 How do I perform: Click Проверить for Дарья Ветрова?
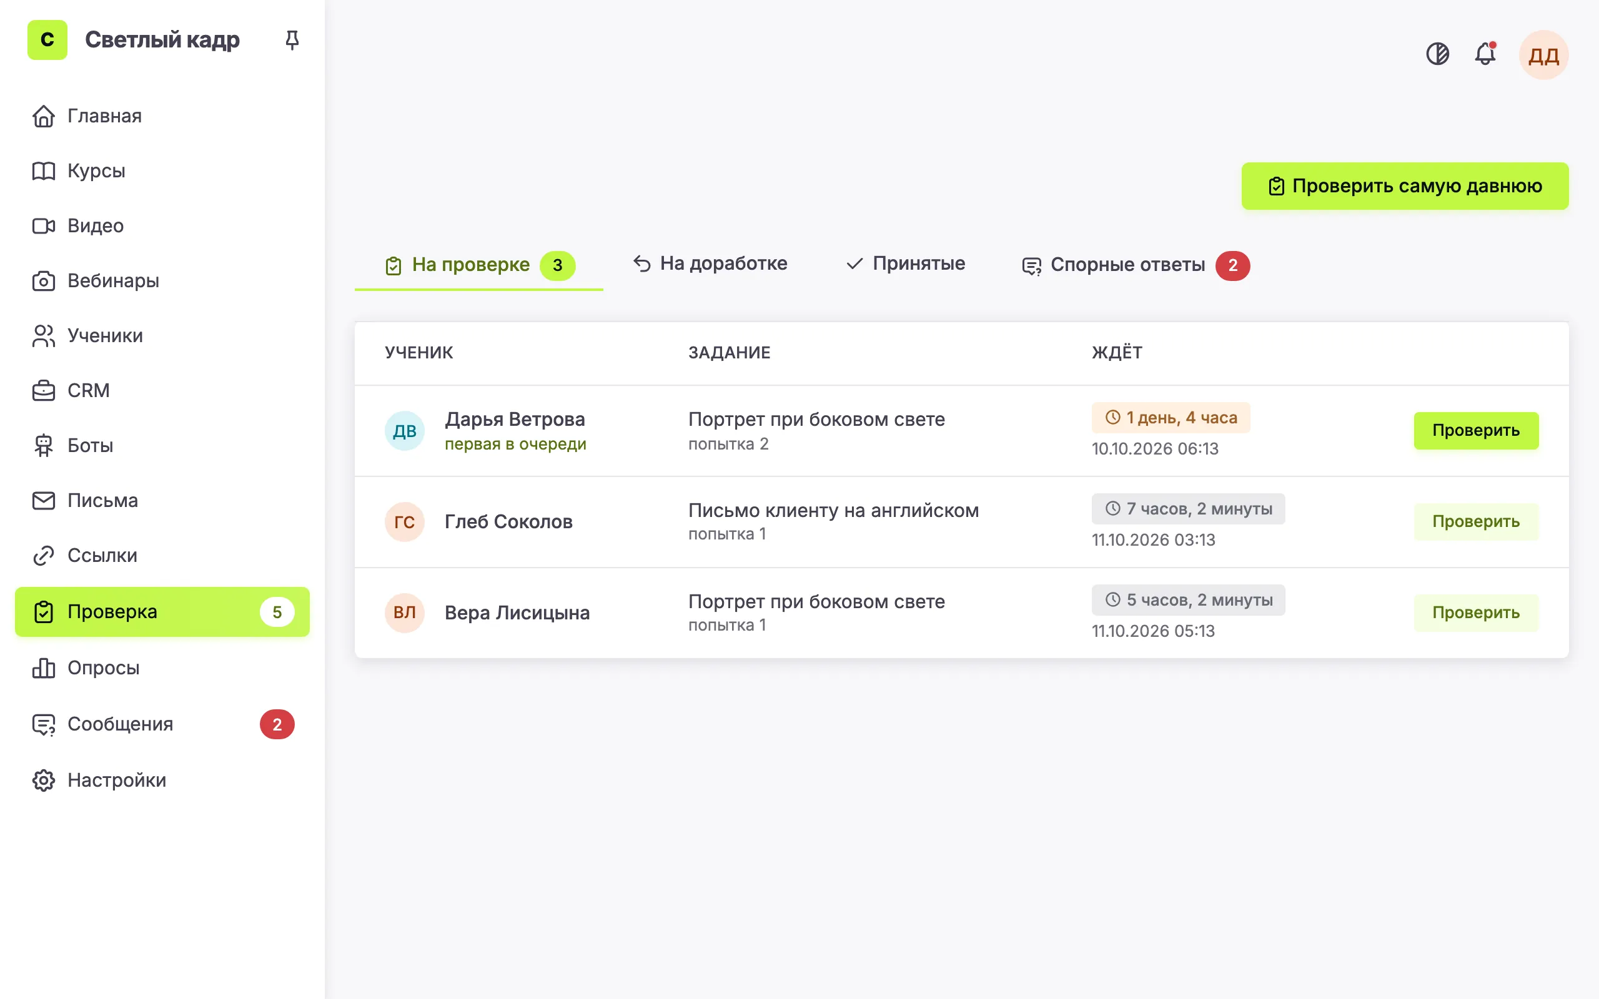pyautogui.click(x=1475, y=431)
